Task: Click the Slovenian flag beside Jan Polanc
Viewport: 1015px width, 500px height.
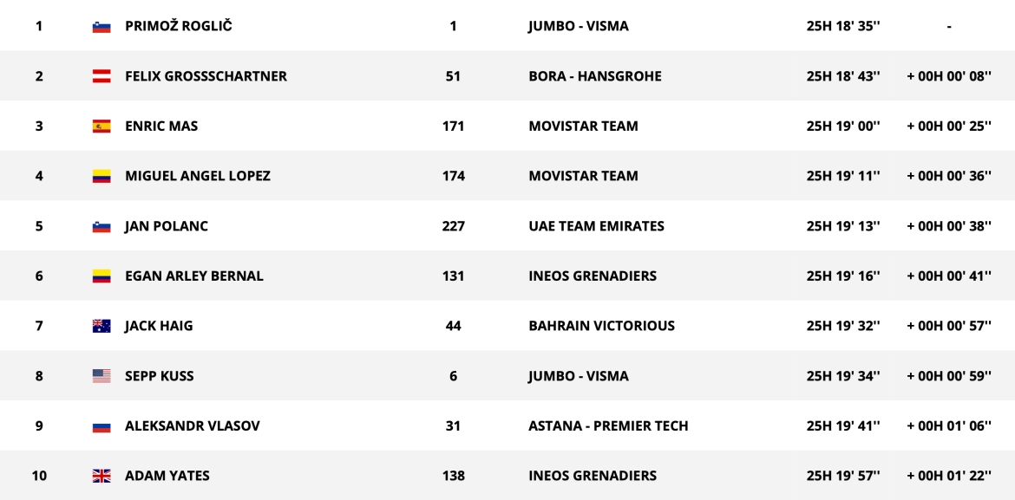Action: click(x=101, y=227)
